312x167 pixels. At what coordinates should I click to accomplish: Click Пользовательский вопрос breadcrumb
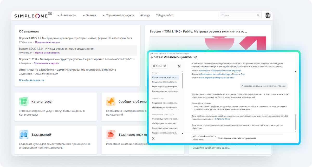click(x=178, y=53)
